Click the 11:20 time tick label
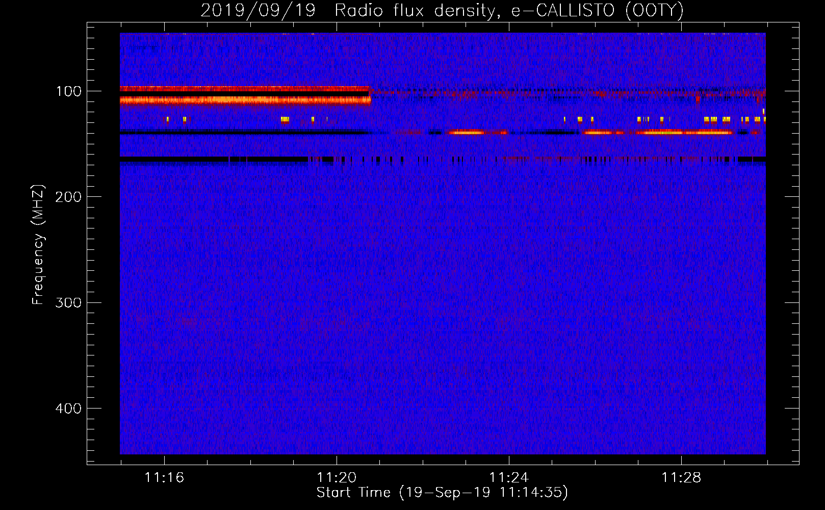Viewport: 825px width, 510px height. click(x=337, y=477)
